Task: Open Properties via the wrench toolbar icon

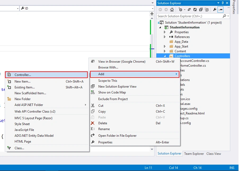Action: tap(215, 10)
